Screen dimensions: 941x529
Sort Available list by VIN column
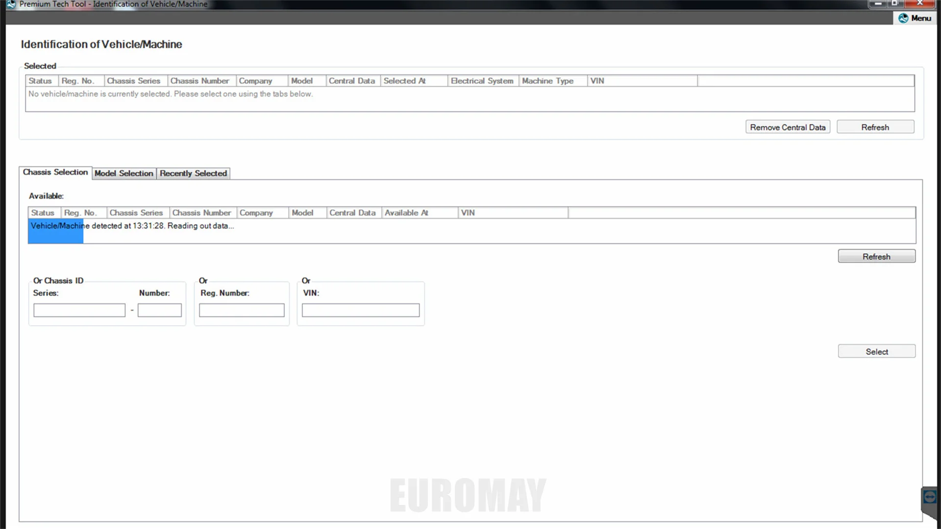coord(513,213)
